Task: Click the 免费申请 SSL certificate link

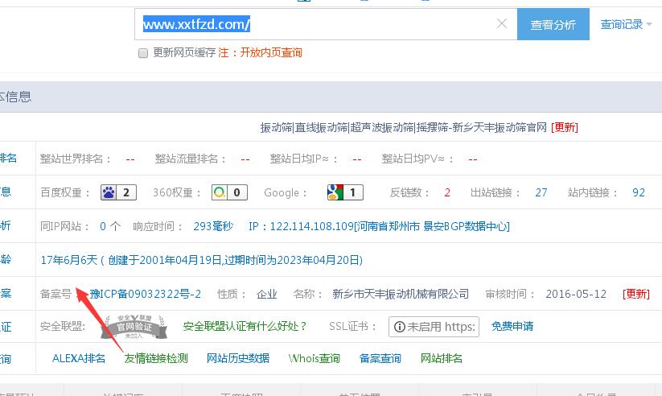Action: click(512, 326)
